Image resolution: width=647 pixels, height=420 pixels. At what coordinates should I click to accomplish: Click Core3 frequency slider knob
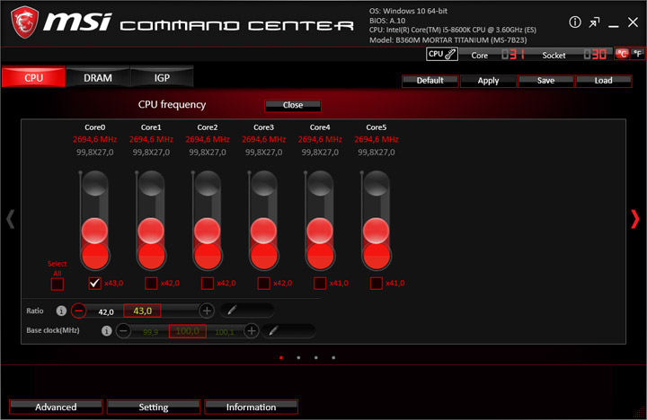(x=263, y=231)
